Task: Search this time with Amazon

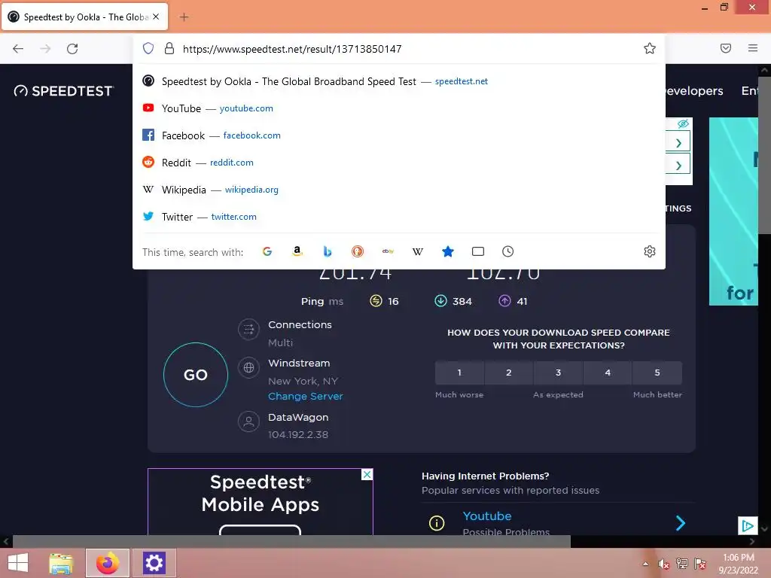Action: coord(297,251)
